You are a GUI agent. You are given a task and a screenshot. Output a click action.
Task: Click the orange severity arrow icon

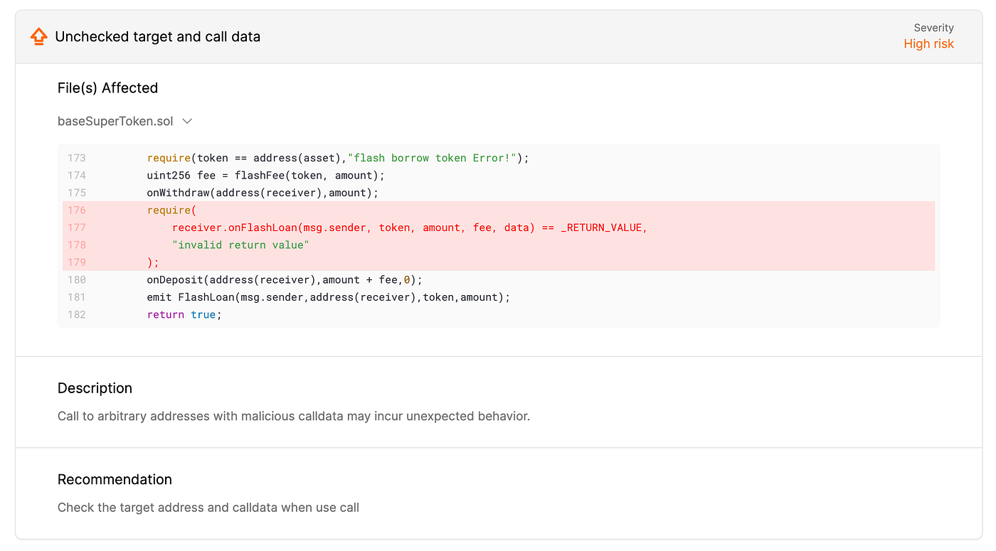(x=39, y=36)
